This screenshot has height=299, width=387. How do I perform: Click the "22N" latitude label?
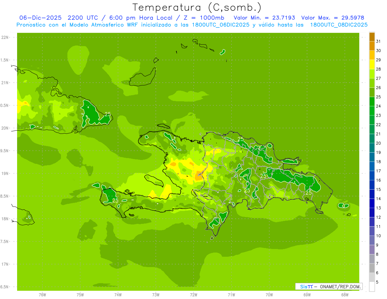pyautogui.click(x=5, y=37)
